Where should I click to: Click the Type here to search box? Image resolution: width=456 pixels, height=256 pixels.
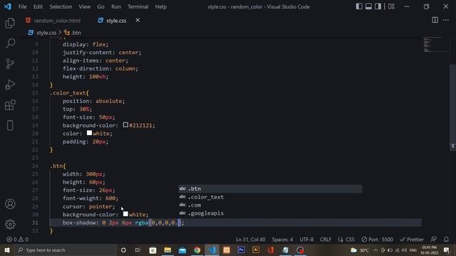65,250
